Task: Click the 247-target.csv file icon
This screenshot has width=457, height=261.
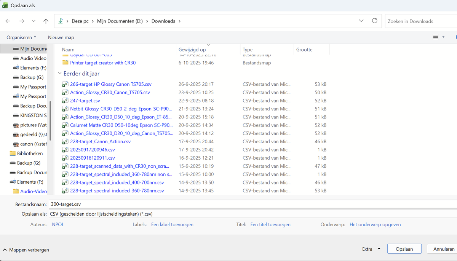Action: [65, 101]
